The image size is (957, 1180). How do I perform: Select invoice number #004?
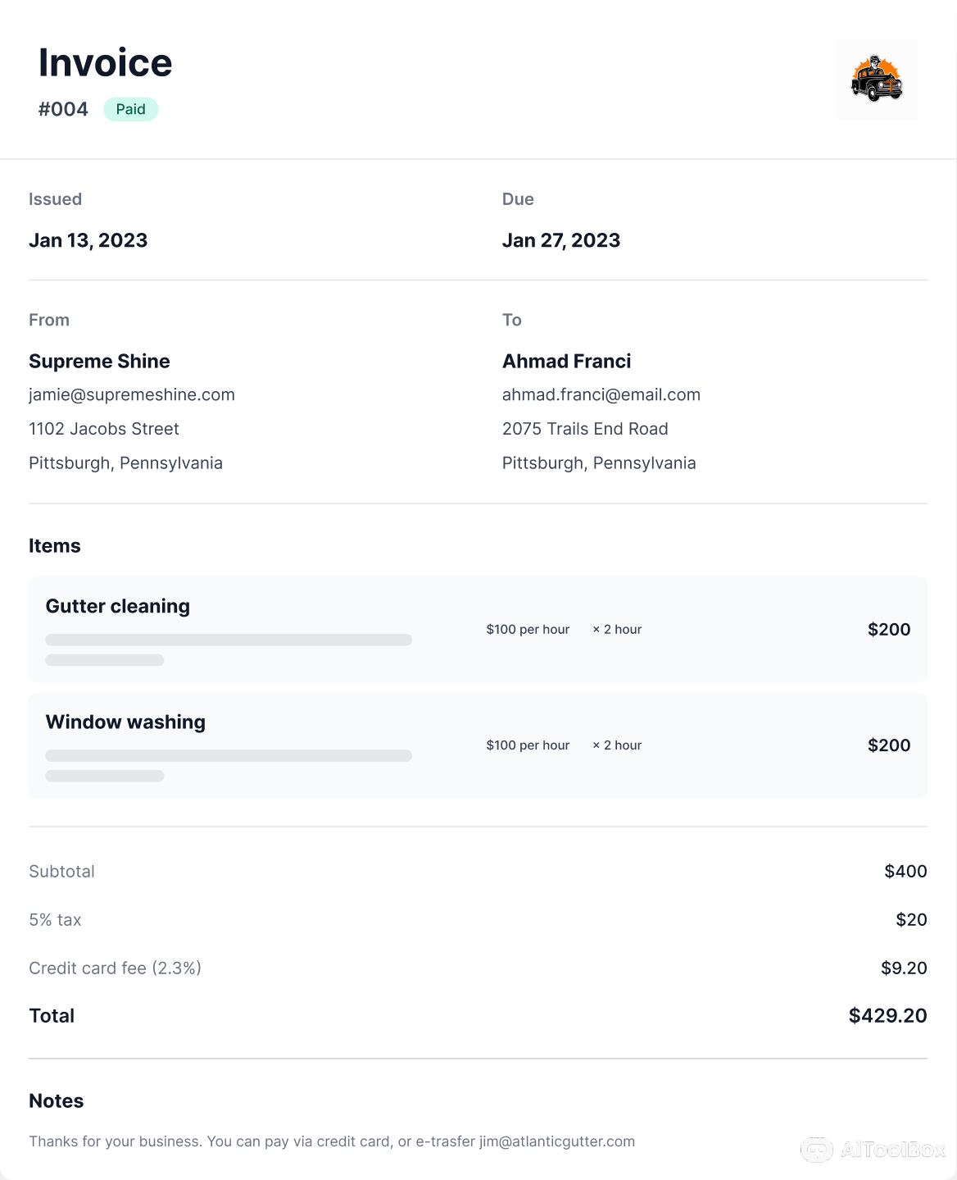tap(63, 109)
